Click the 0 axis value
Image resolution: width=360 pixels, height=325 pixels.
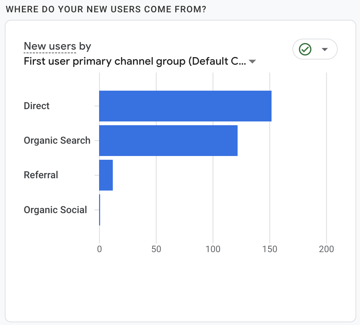[x=99, y=249]
